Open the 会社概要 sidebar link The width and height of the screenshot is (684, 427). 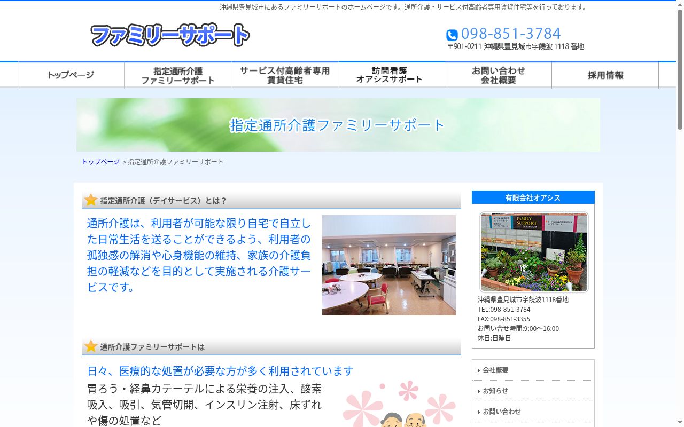(533, 370)
